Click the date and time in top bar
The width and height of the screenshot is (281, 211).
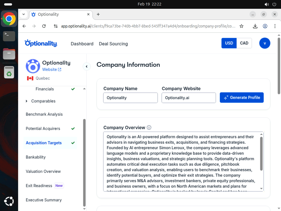click(x=149, y=4)
